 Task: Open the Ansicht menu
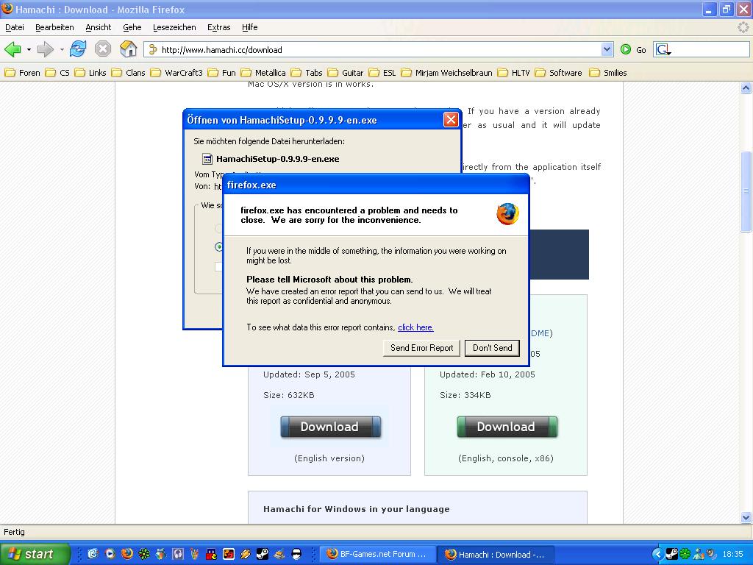(98, 27)
